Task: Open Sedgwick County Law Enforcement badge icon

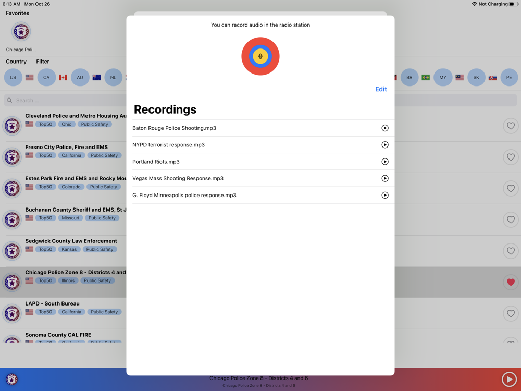Action: (13, 251)
